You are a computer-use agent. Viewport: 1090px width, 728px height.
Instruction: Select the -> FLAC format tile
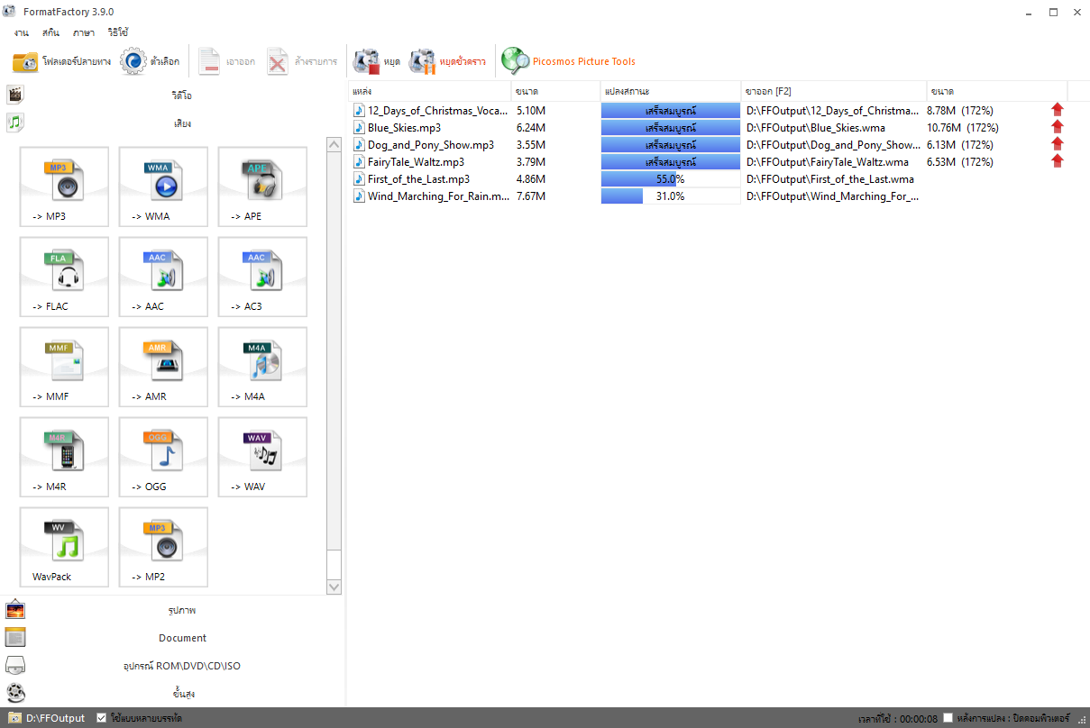click(x=64, y=277)
